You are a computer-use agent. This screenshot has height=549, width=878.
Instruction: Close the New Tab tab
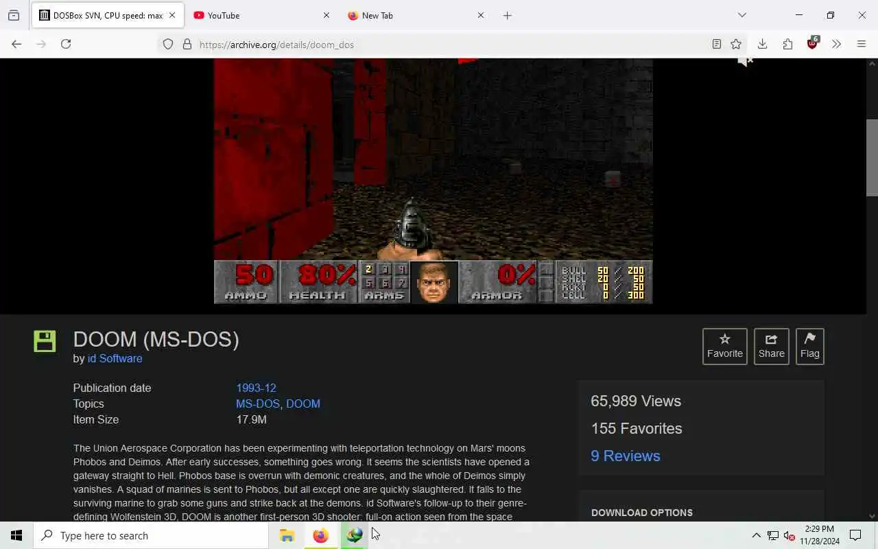coord(481,15)
